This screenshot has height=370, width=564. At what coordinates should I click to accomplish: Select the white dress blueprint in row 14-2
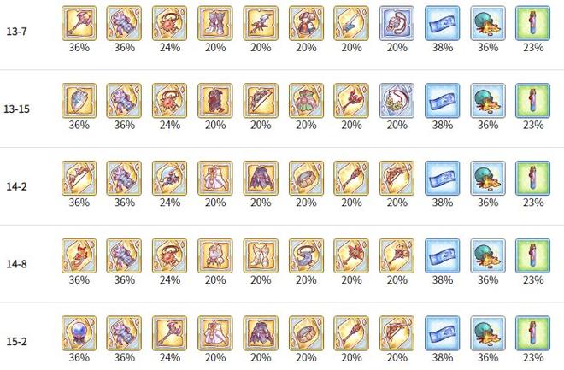(215, 179)
